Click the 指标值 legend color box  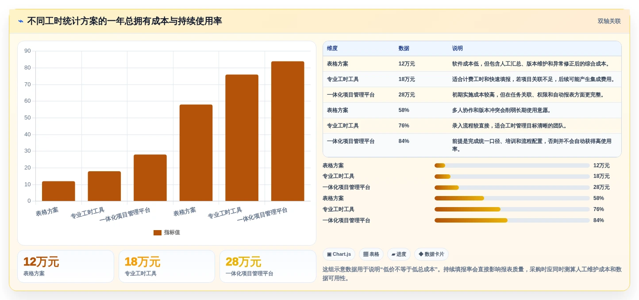[x=158, y=233]
